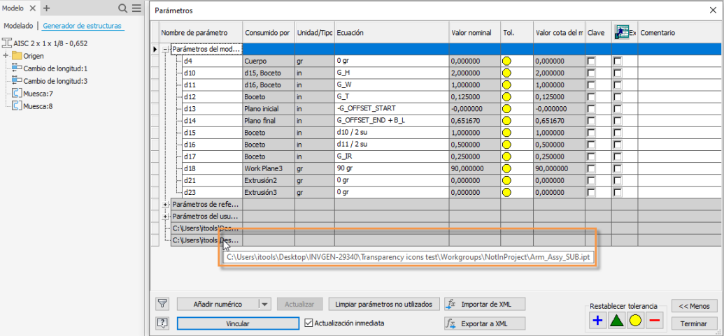This screenshot has height=336, width=724.
Task: Edit equation G_OFFSET_END + B_L cell
Action: click(392, 121)
